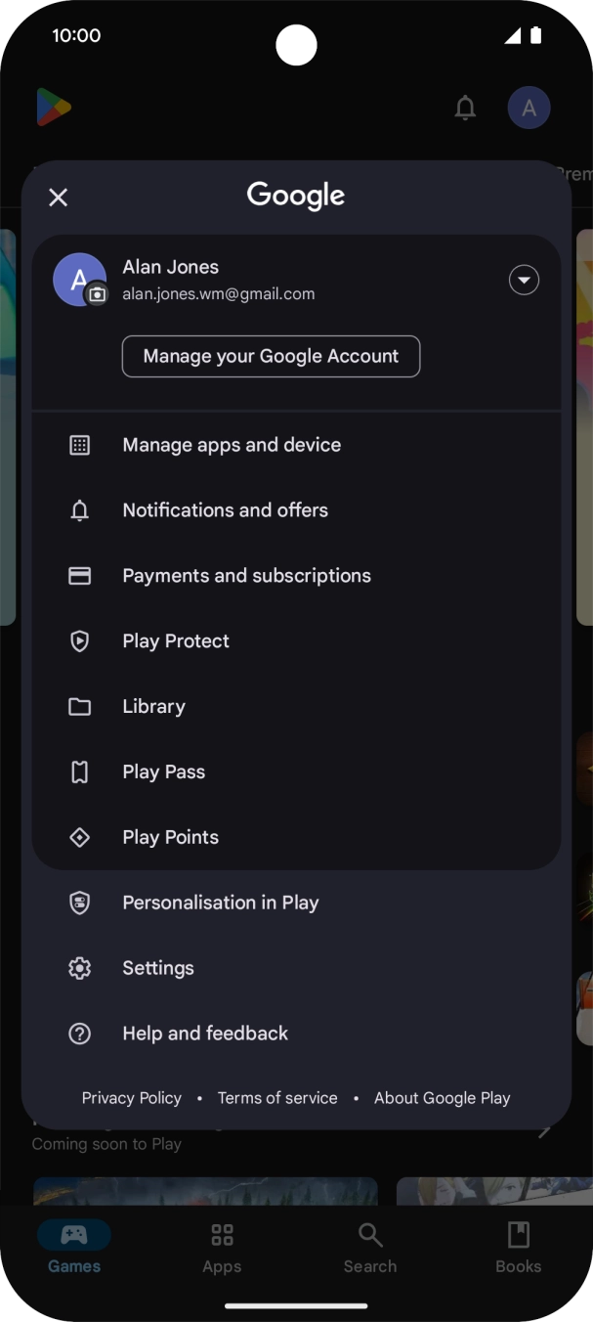The image size is (593, 1322).
Task: Open Payments and subscriptions
Action: tap(246, 575)
